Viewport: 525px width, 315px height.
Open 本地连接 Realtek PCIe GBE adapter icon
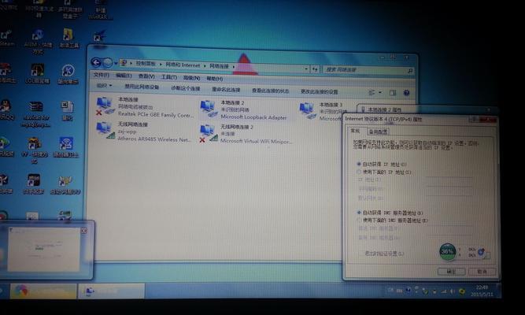point(105,106)
